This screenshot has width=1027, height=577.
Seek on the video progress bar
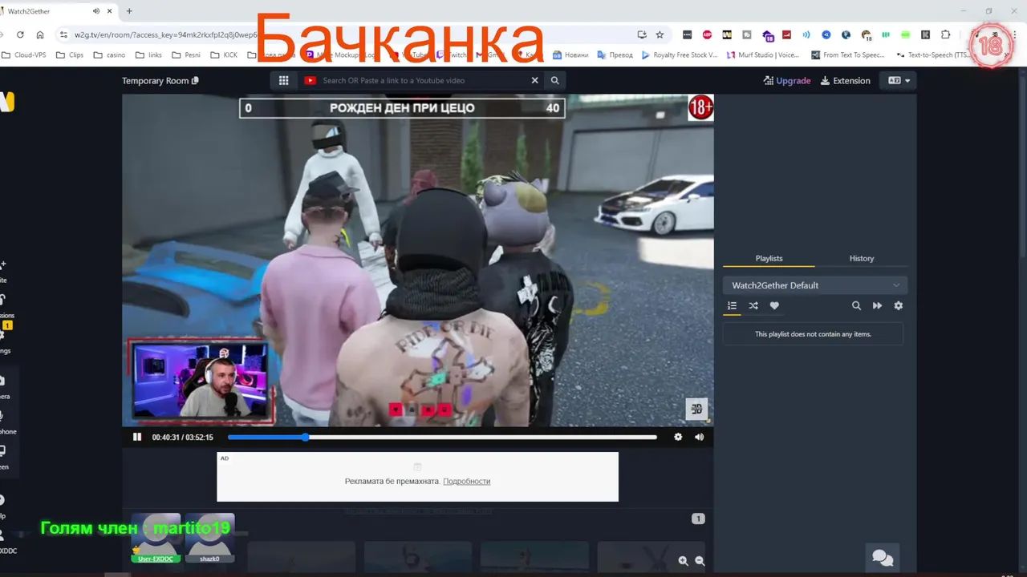point(442,437)
